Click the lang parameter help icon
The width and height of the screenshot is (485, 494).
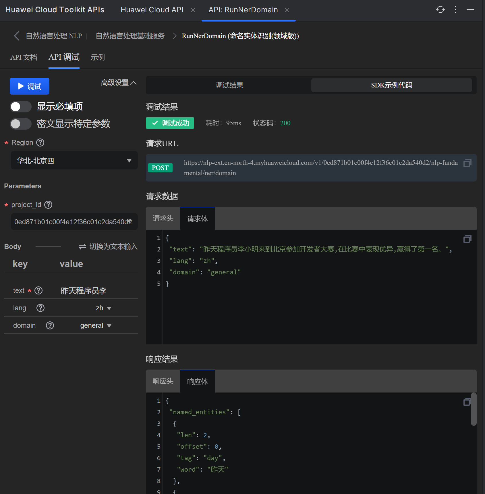click(x=40, y=308)
